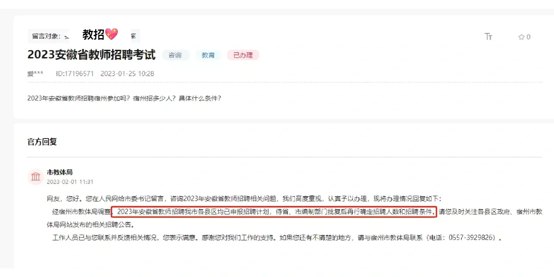Click the title 2023安徽省教师招聘考试
Screen dimensions: 554x277
[x=91, y=55]
